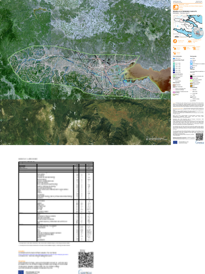The image size is (205, 274).
Task: Click the orange flood event house icon
Action: [176, 7]
